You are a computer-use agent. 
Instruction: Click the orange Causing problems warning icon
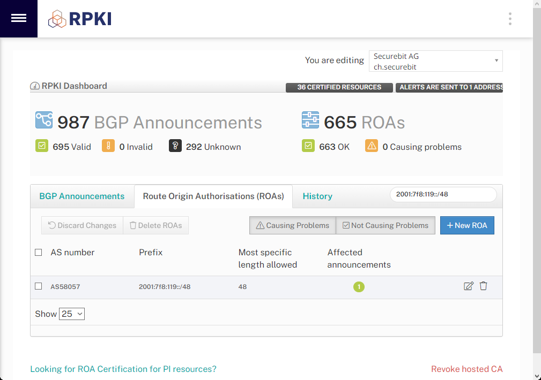pyautogui.click(x=372, y=146)
